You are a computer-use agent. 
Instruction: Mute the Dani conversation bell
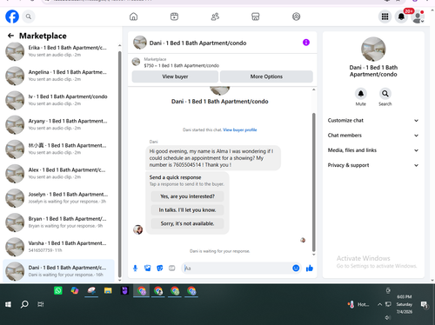[x=361, y=94]
